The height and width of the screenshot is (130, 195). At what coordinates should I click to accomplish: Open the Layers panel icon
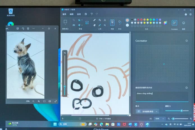183,23
